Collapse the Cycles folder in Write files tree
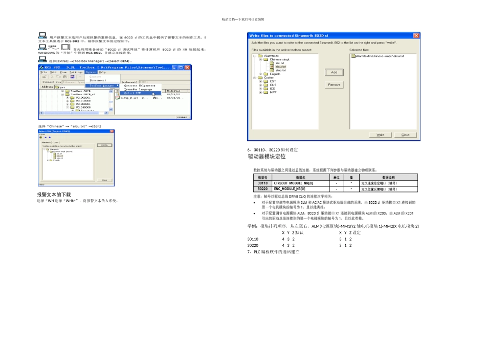 255,78
